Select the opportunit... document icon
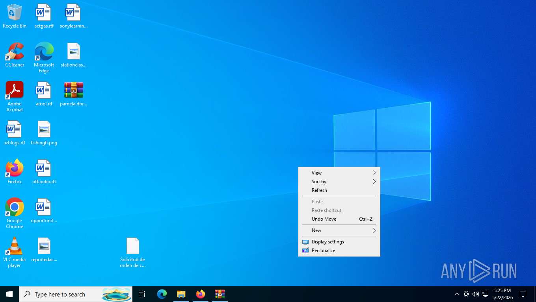This screenshot has height=302, width=536. pos(44,211)
